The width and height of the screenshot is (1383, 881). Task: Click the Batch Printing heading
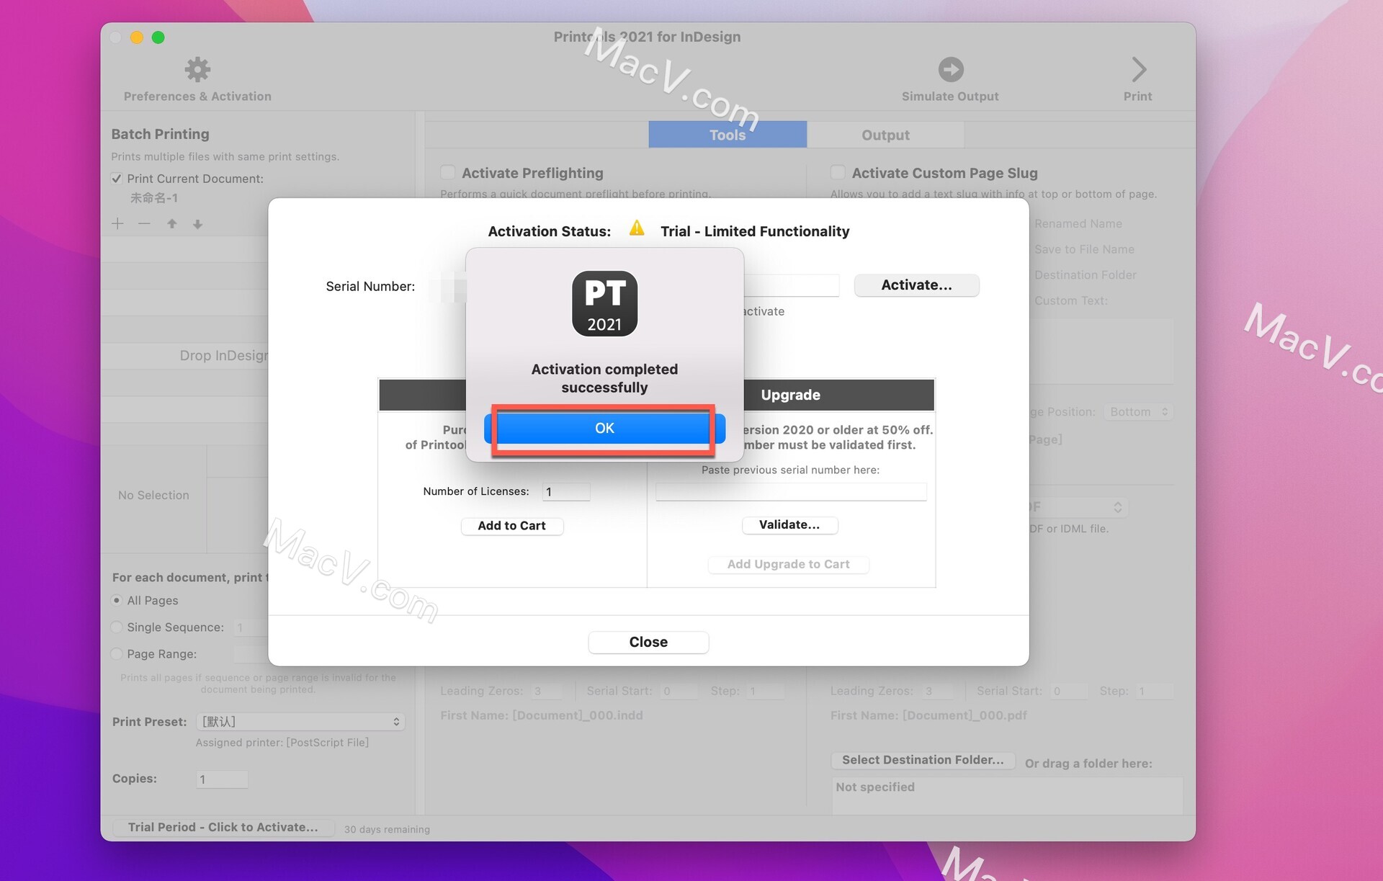coord(160,134)
